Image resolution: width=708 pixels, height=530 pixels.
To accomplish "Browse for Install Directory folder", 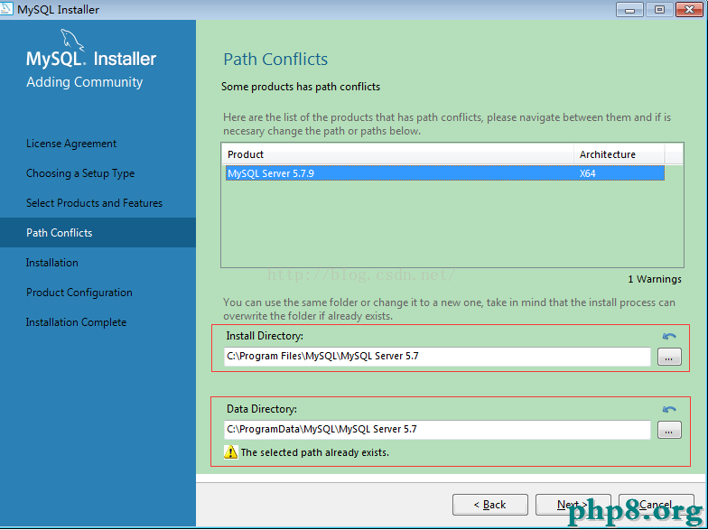I will point(669,358).
